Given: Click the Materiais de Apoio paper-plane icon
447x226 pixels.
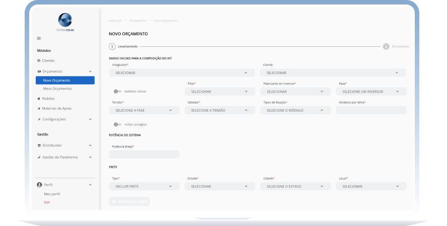Looking at the screenshot, I should pos(39,108).
